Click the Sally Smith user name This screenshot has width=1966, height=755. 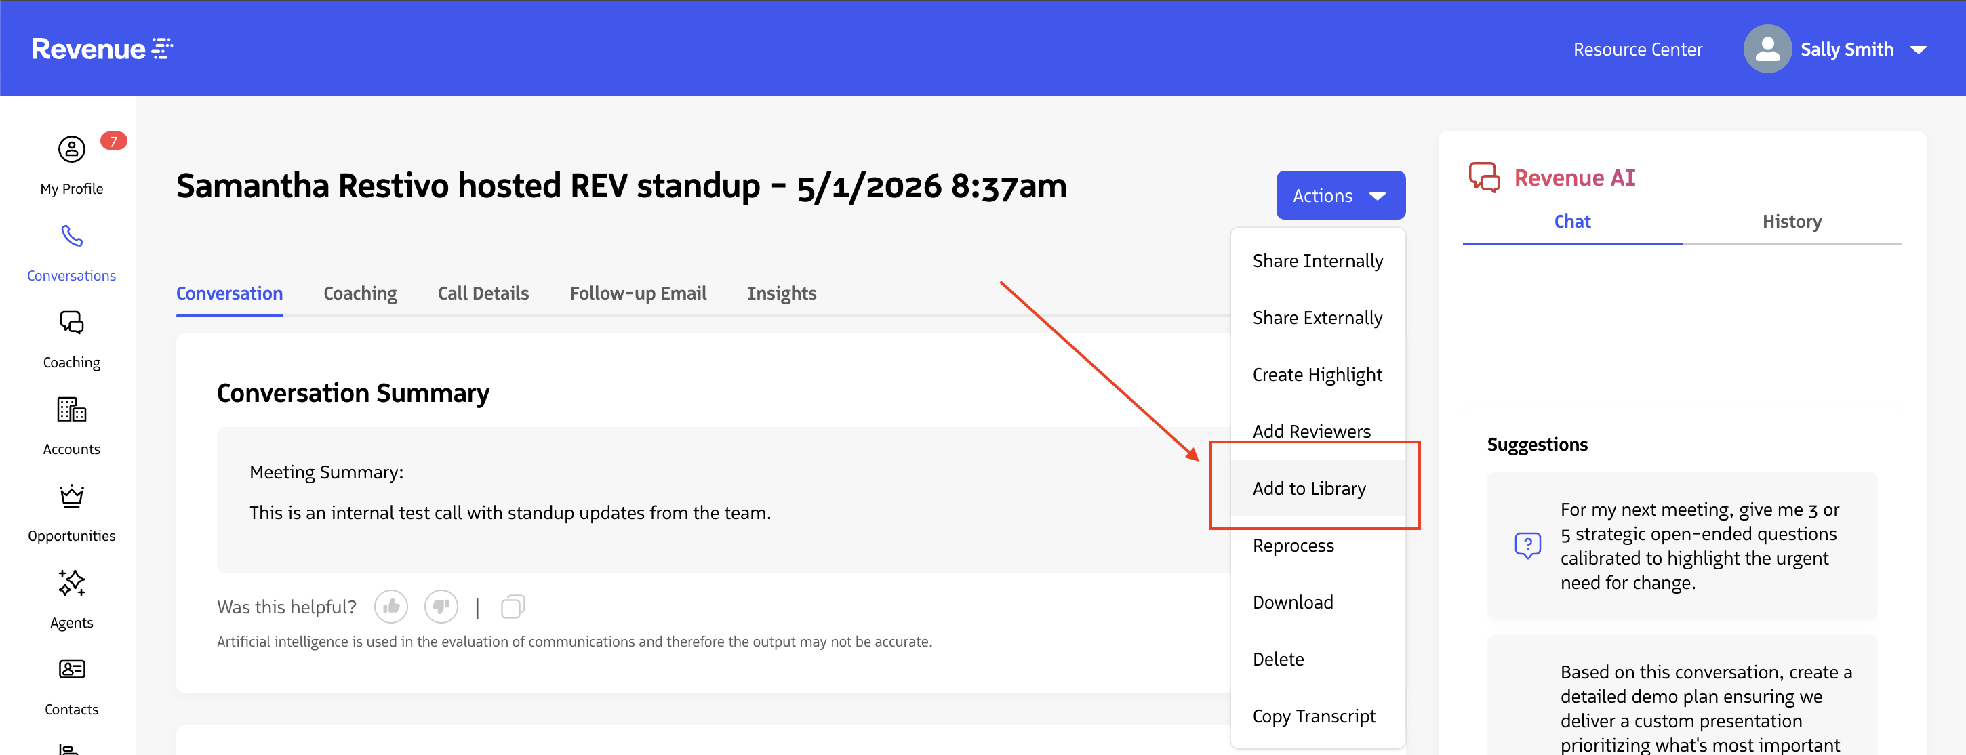click(1847, 49)
